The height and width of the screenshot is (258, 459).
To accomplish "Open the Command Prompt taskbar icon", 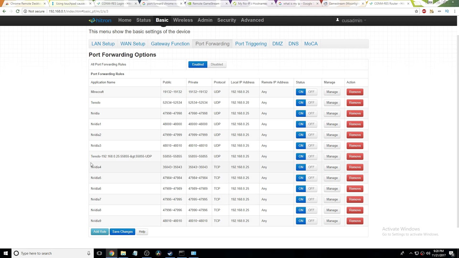I will point(182,253).
